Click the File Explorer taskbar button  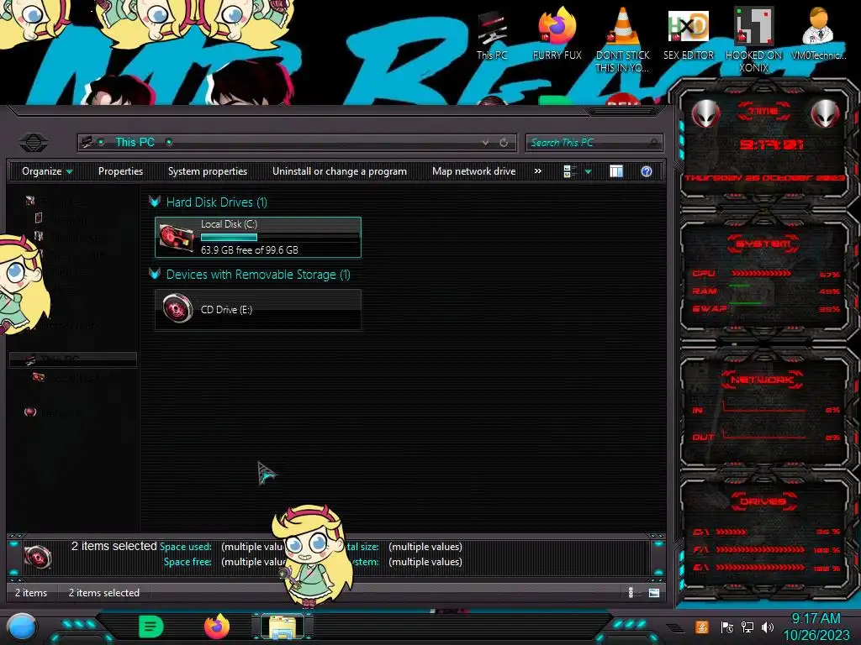coord(283,627)
